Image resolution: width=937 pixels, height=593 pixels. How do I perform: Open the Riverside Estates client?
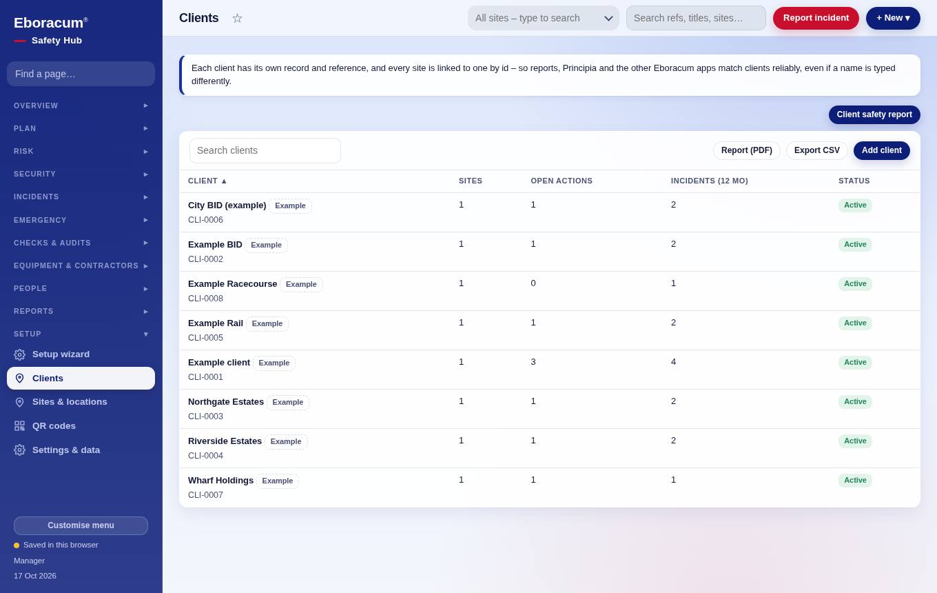pyautogui.click(x=225, y=441)
